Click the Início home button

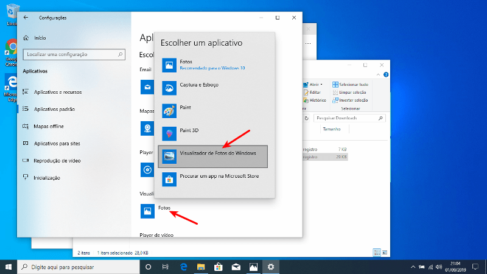tap(39, 37)
